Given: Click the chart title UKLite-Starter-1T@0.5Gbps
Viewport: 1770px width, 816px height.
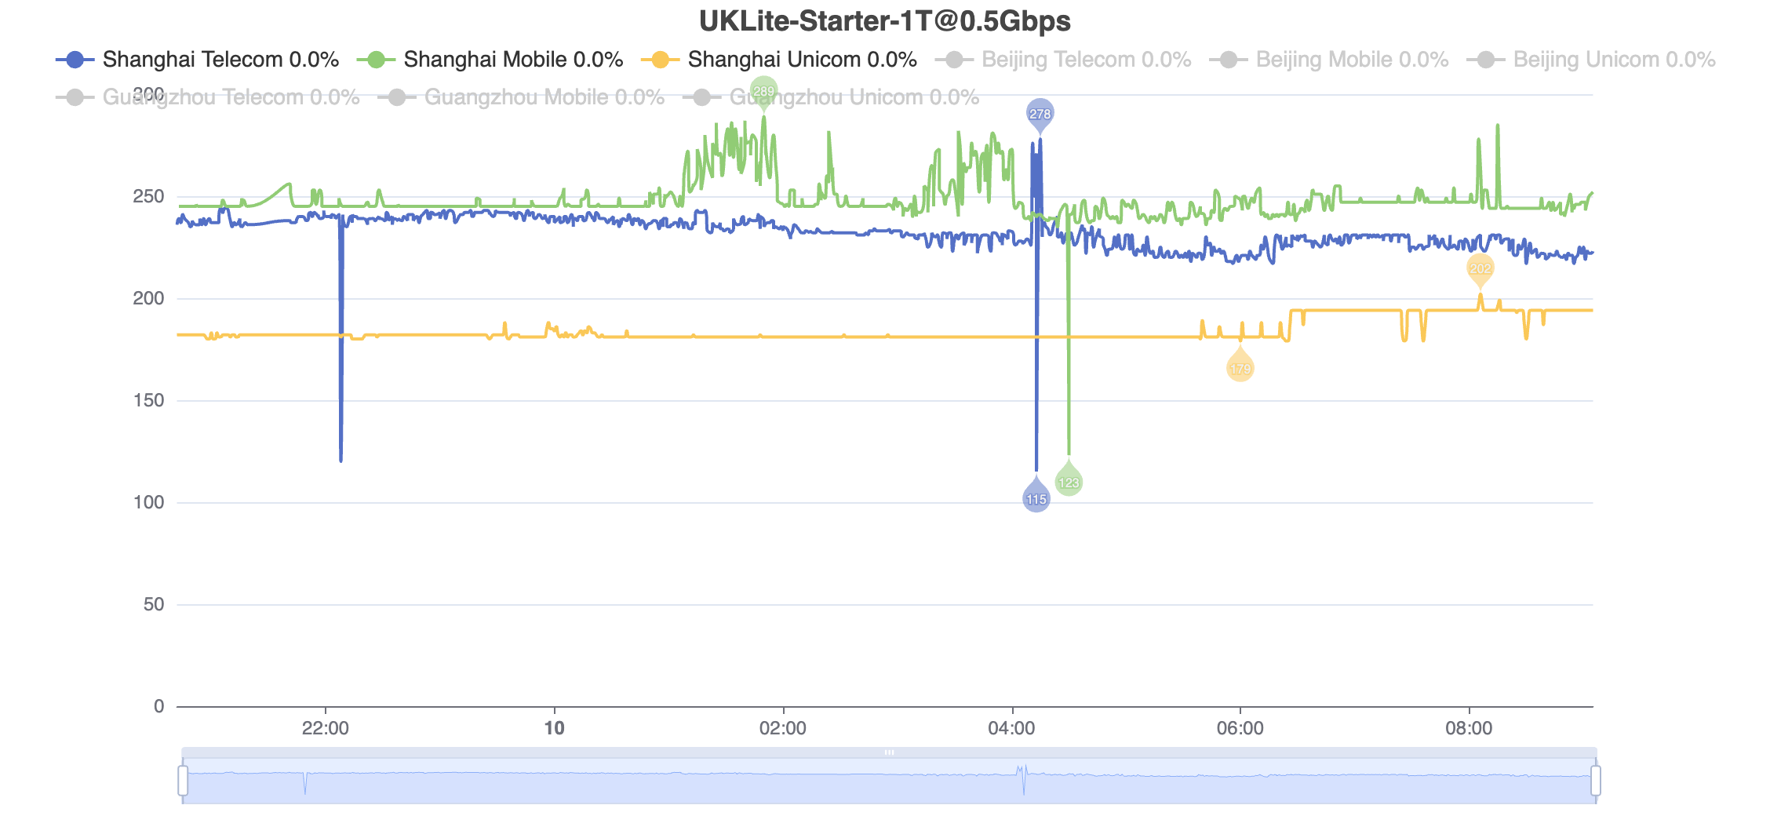Looking at the screenshot, I should click(884, 21).
